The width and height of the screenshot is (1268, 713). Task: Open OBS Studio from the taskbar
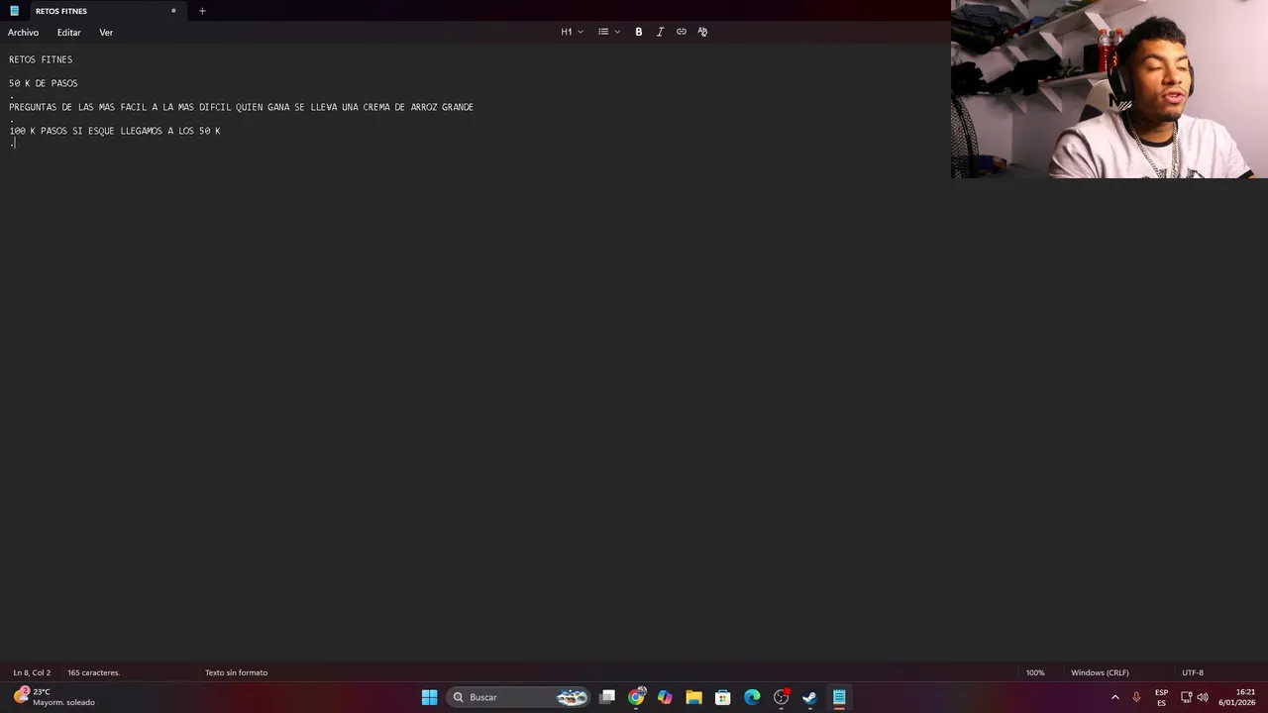click(781, 697)
